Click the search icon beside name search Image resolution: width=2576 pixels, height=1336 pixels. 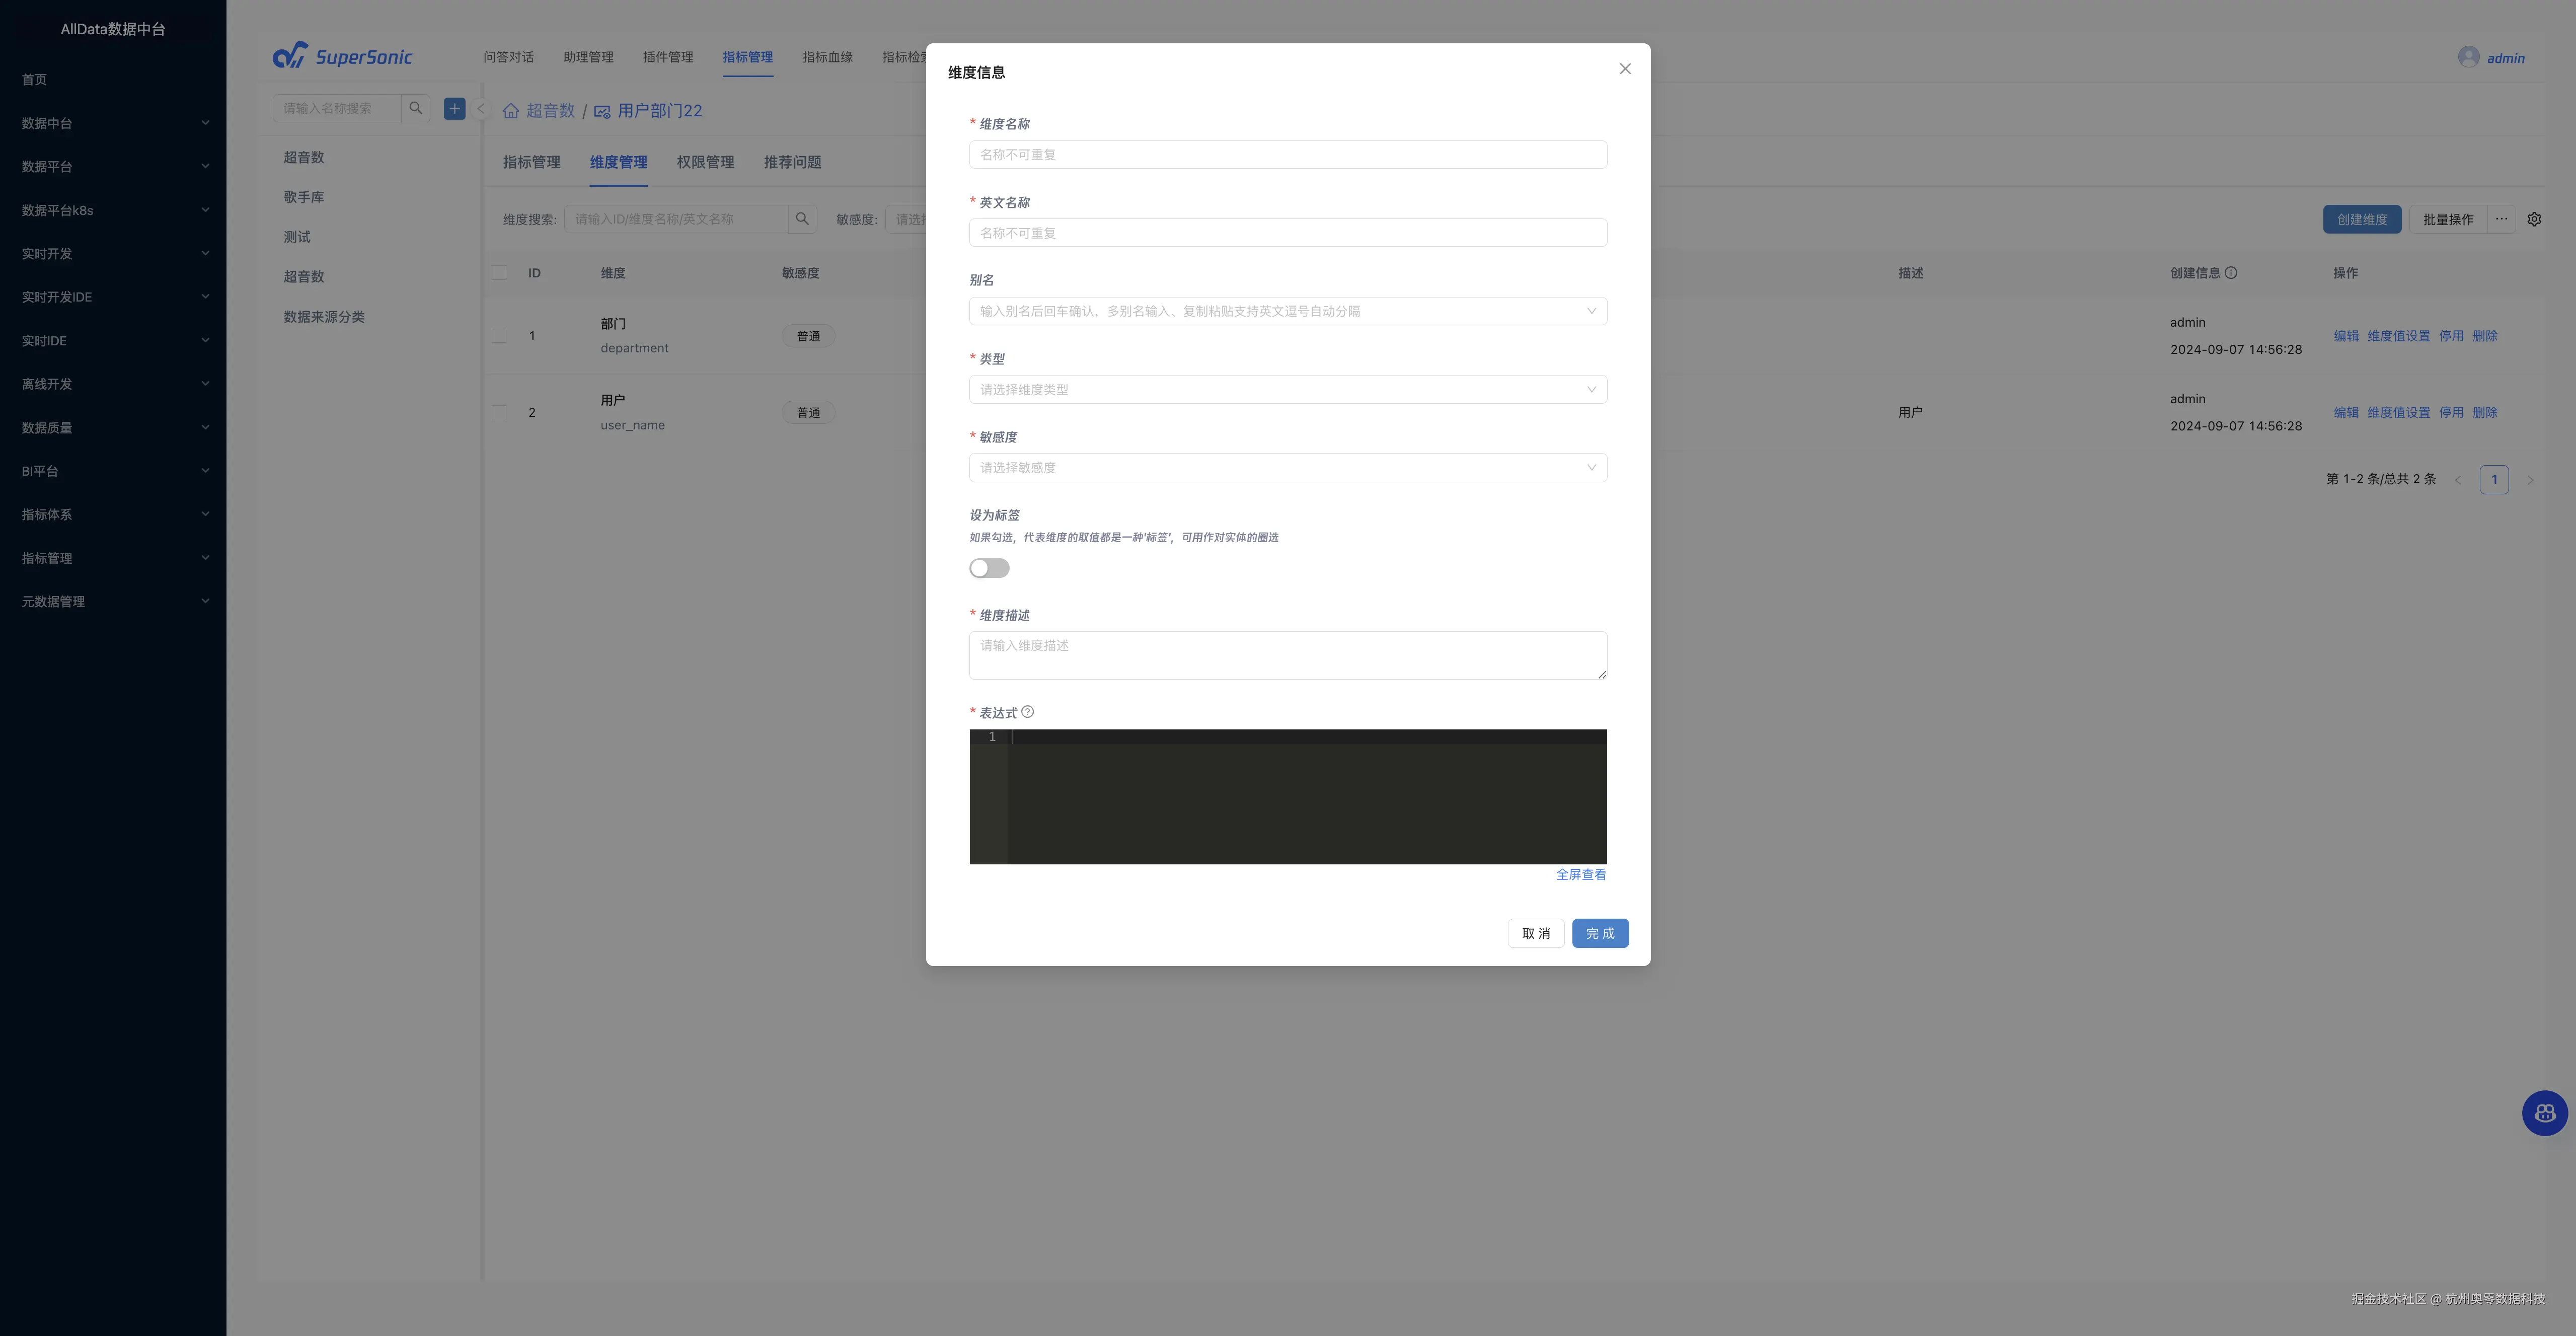pyautogui.click(x=416, y=109)
